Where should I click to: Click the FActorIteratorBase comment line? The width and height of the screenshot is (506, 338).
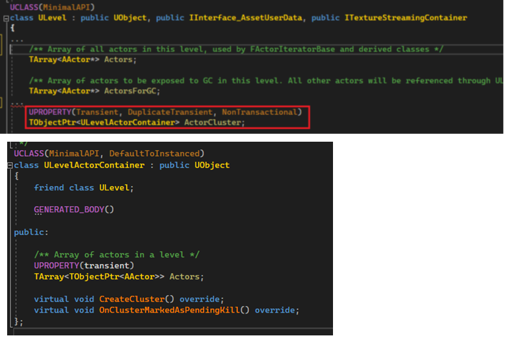[x=236, y=49]
